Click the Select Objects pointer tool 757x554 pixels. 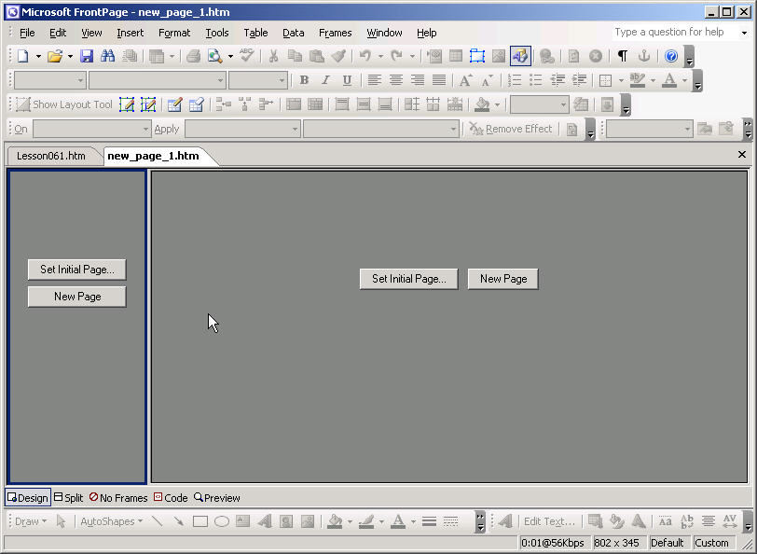pyautogui.click(x=61, y=521)
